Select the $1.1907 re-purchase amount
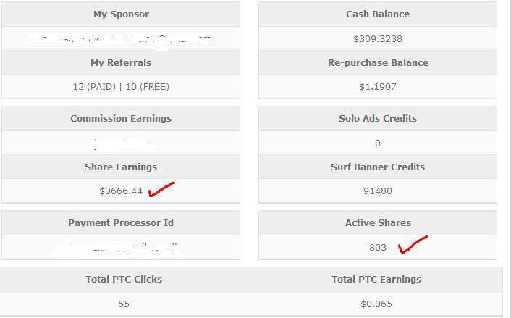The image size is (511, 318). pyautogui.click(x=378, y=87)
